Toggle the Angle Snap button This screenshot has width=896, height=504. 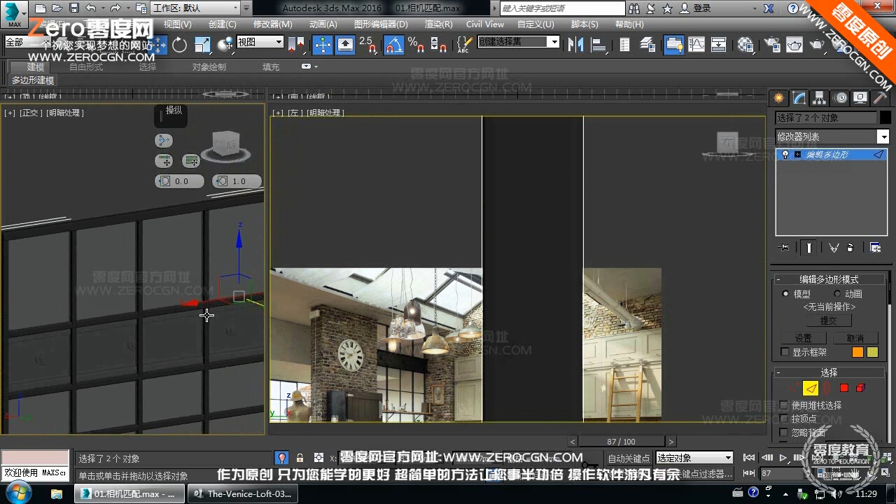point(394,45)
